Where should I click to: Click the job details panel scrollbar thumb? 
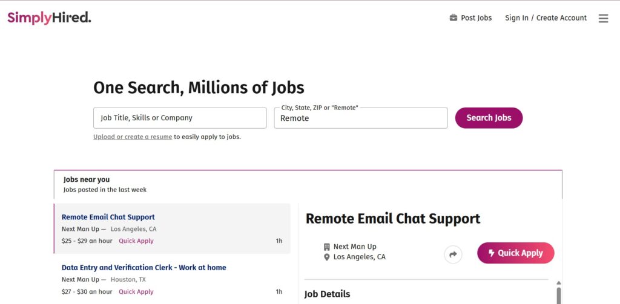pyautogui.click(x=558, y=296)
